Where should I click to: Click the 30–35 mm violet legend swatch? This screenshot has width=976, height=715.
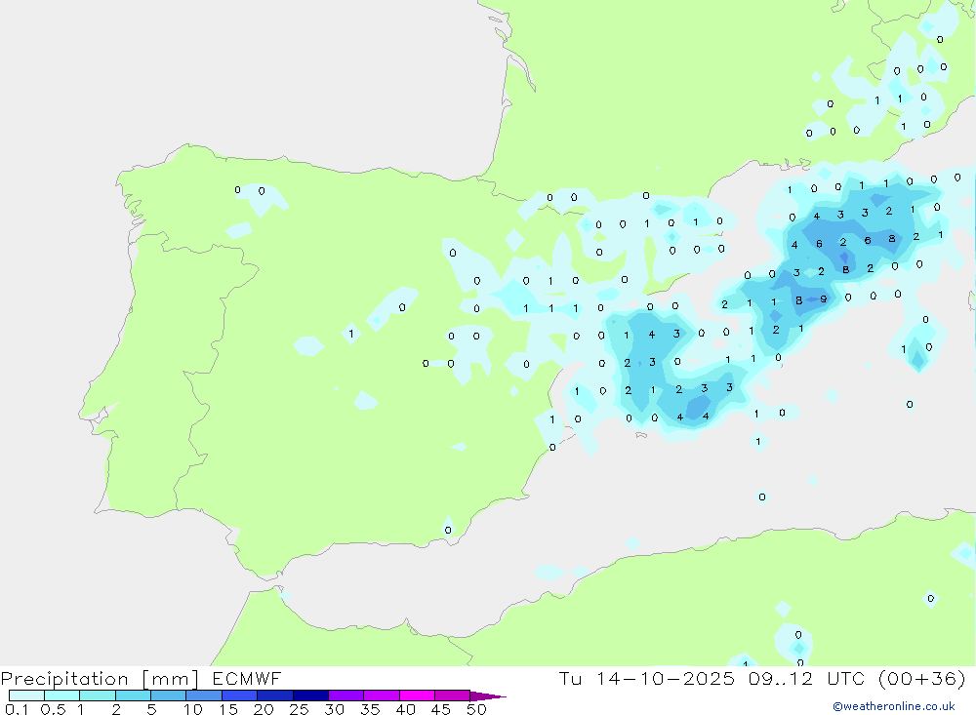point(346,695)
